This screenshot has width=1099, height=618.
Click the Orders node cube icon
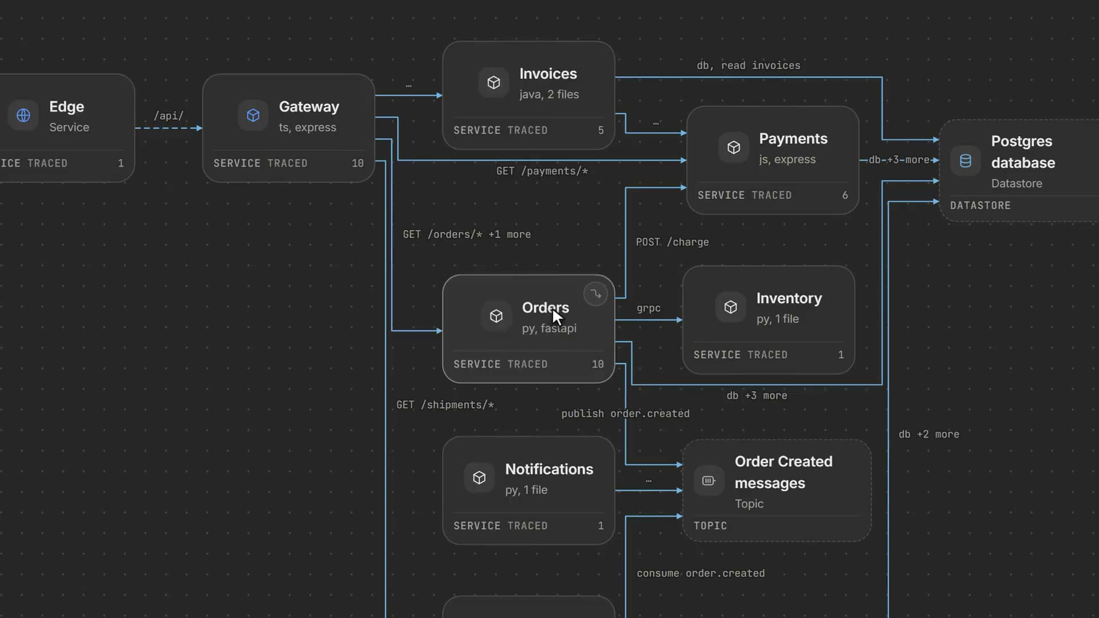[496, 316]
